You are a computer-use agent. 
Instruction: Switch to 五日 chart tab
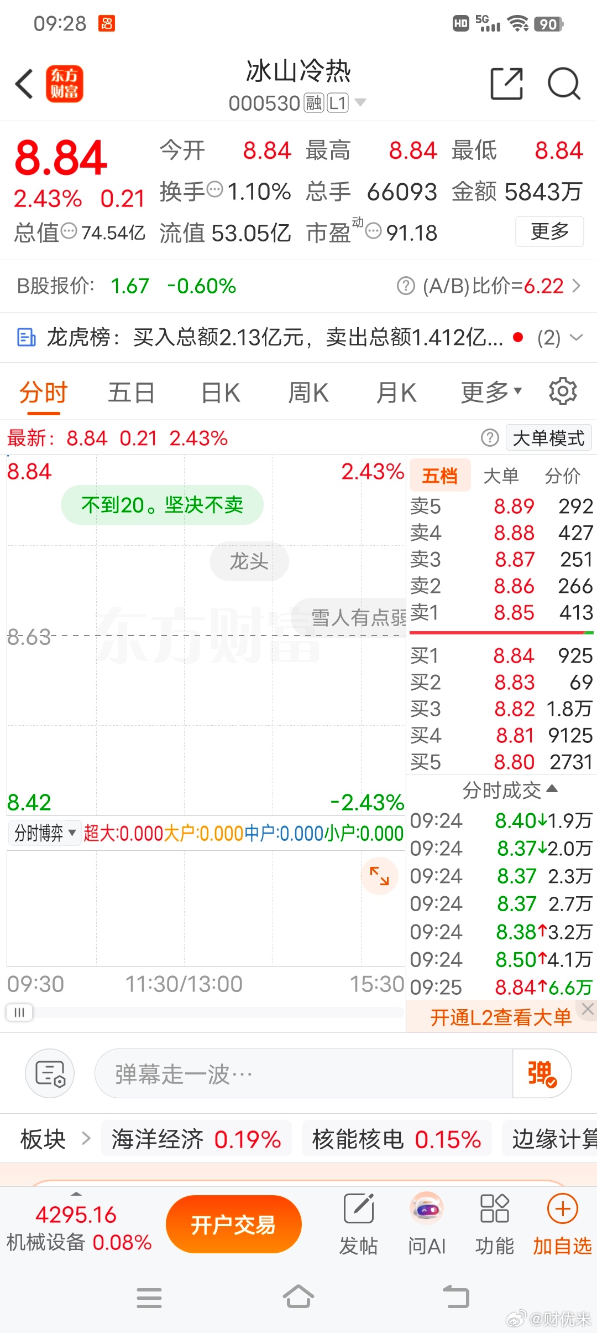[131, 393]
